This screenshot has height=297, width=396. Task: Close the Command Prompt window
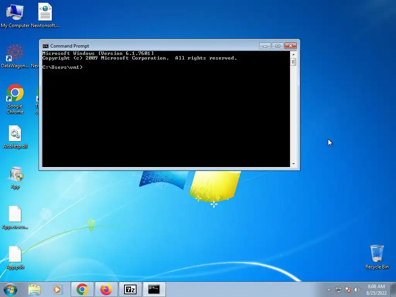tap(290, 46)
